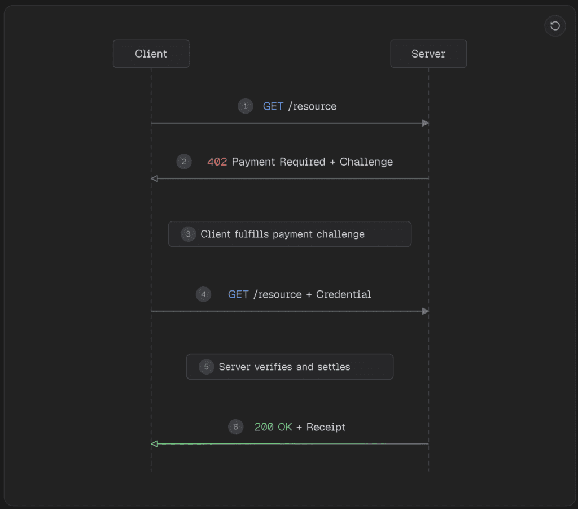Select the step 1 number badge
Viewport: 578px width, 509px height.
click(x=246, y=106)
